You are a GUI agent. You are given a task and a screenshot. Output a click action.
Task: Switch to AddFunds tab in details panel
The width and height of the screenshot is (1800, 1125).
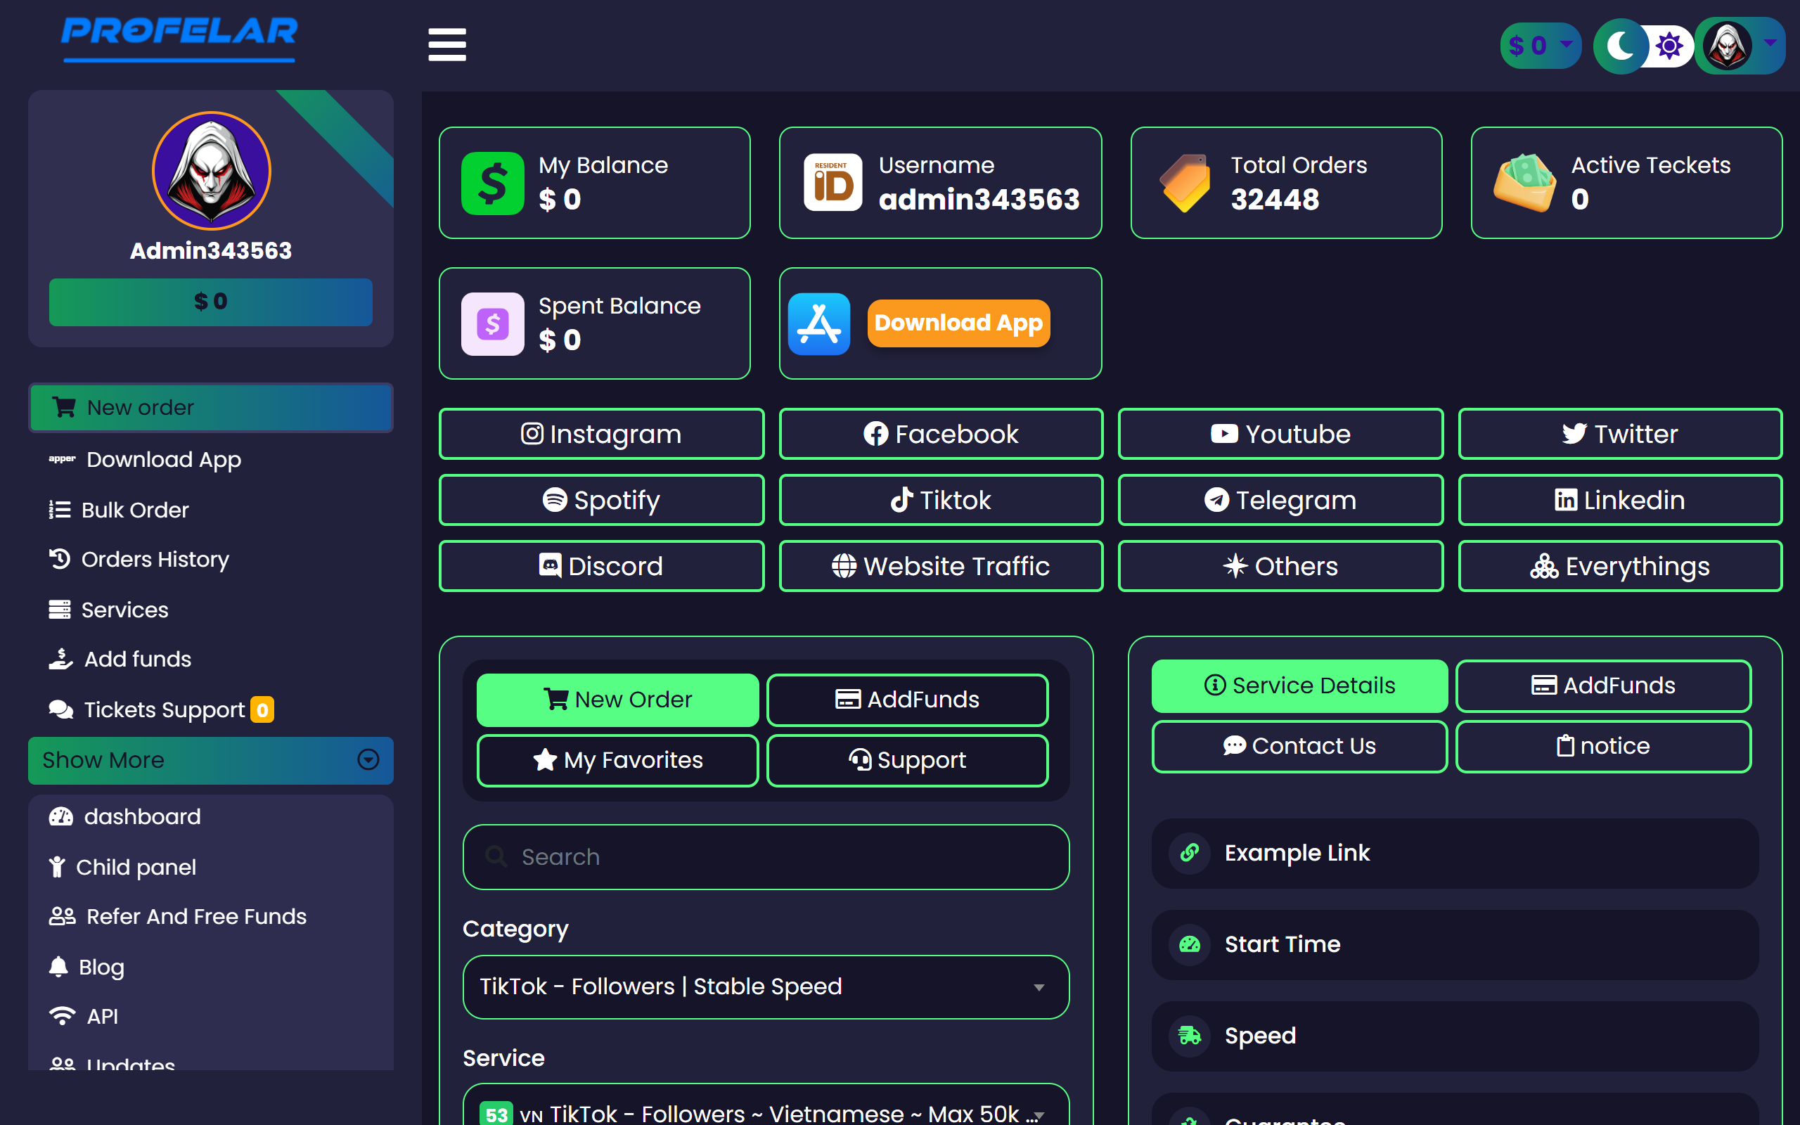point(1603,686)
